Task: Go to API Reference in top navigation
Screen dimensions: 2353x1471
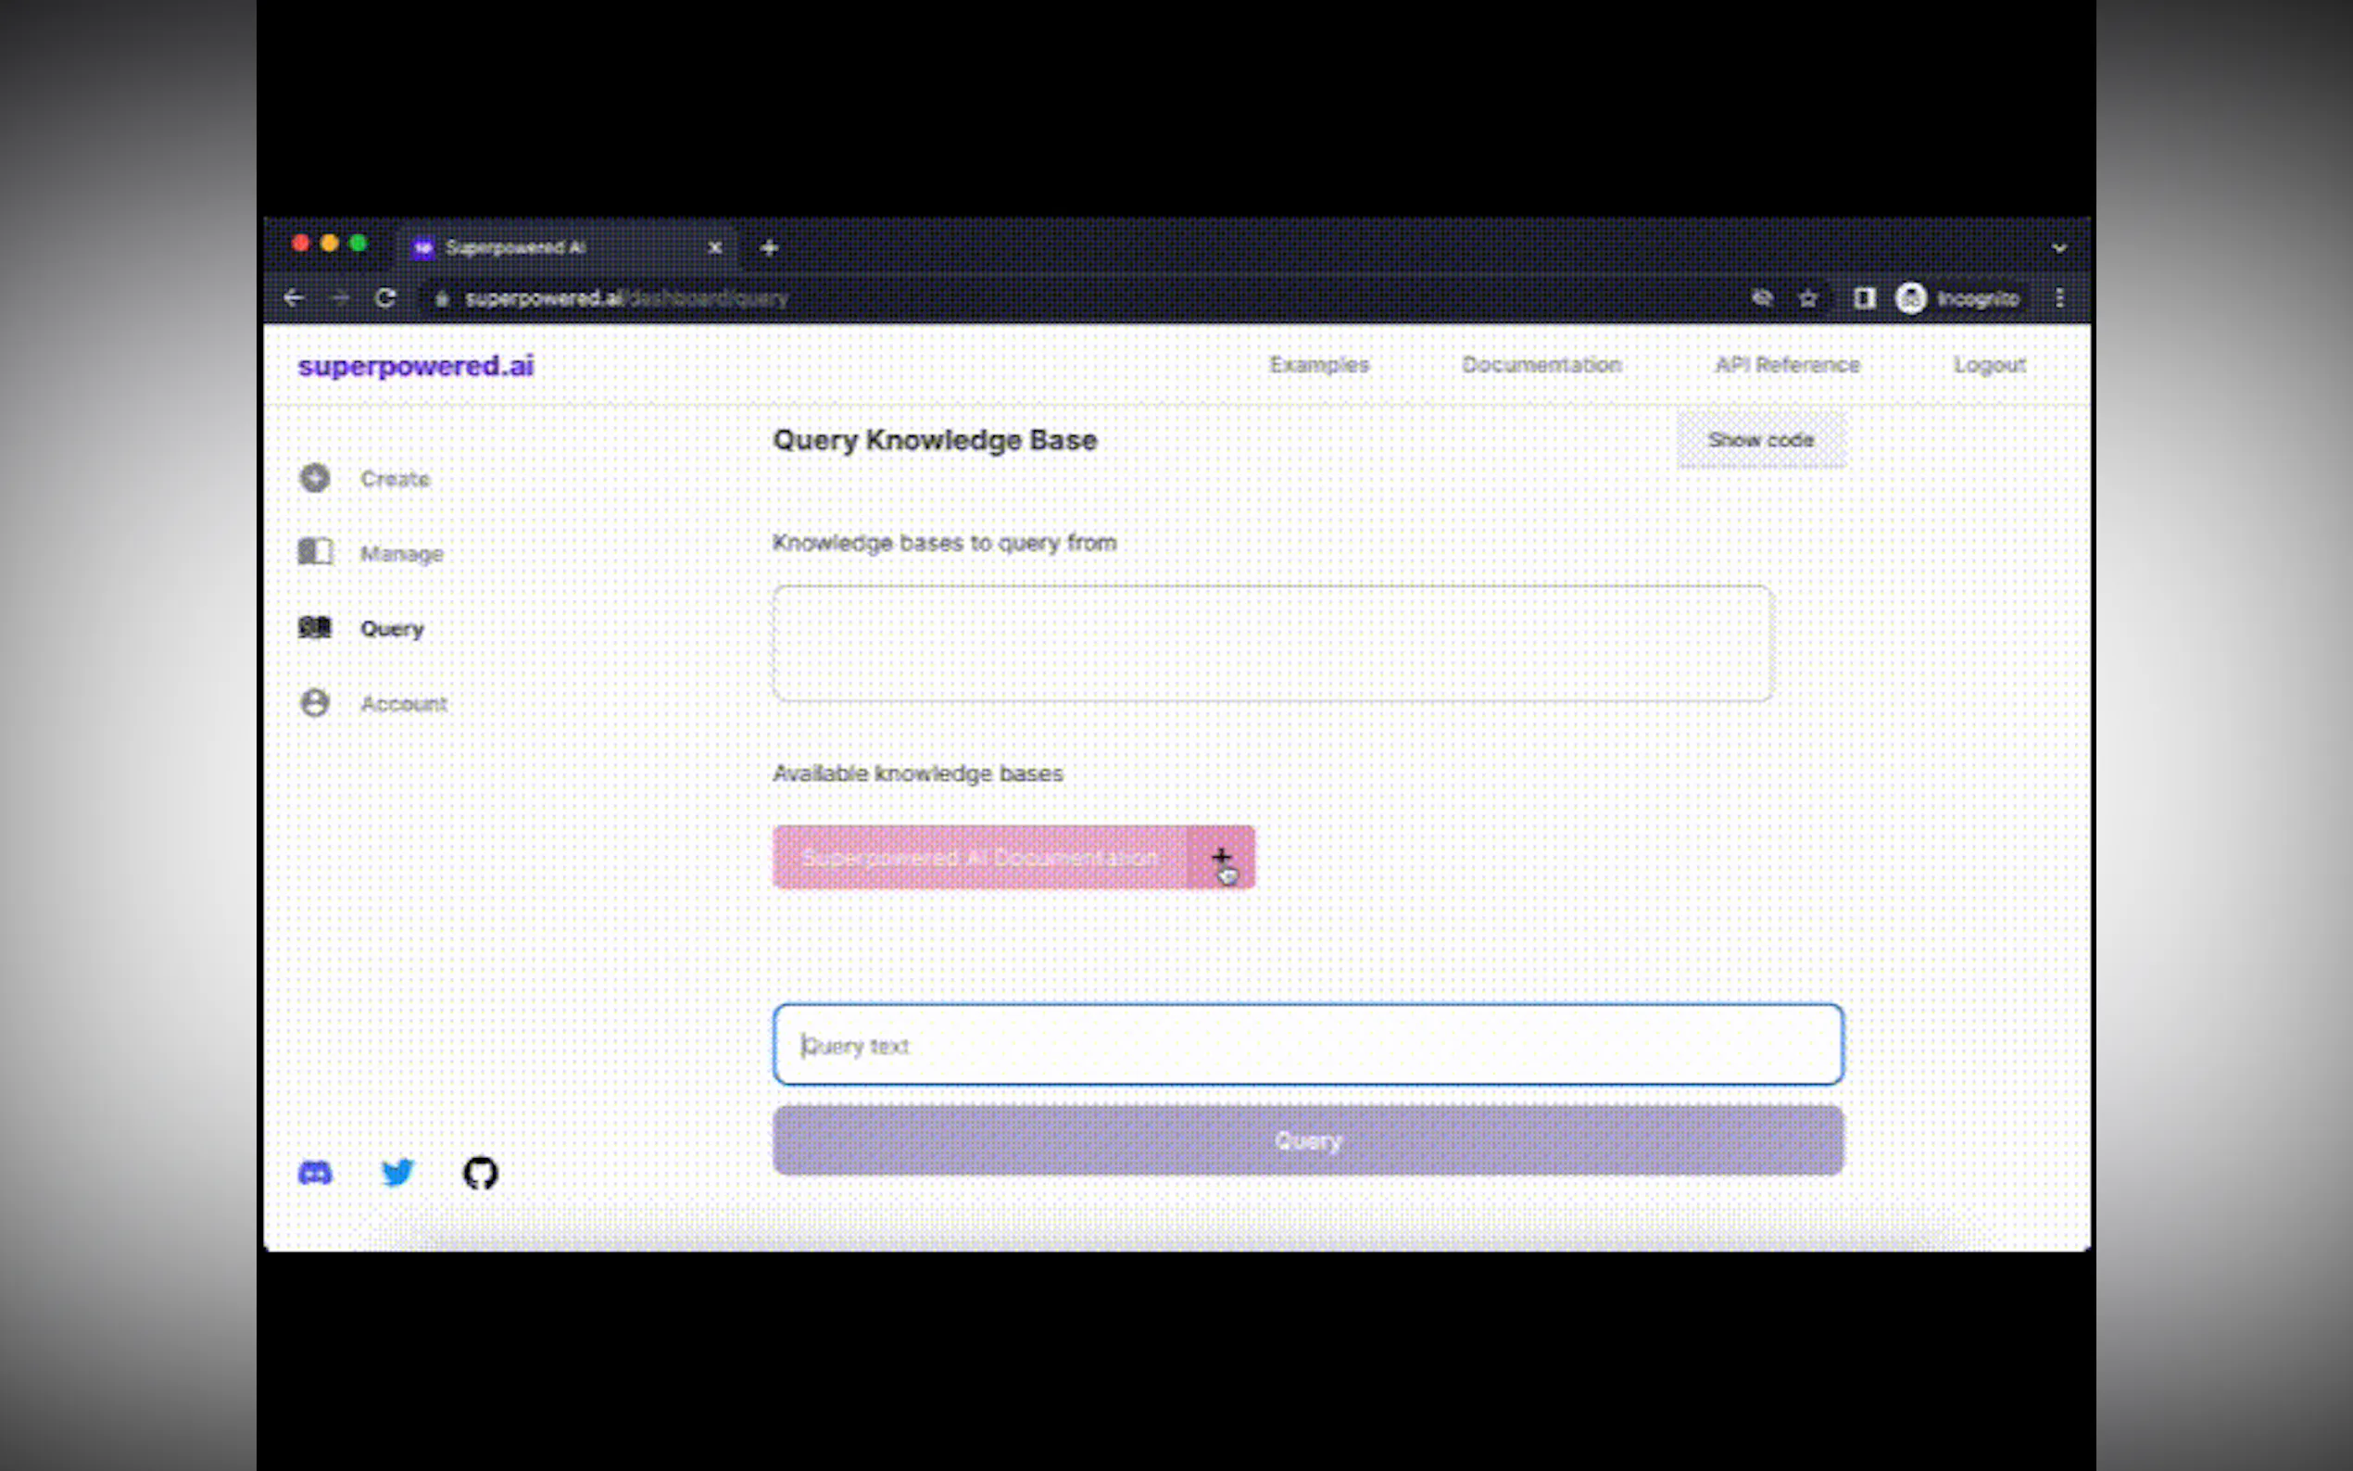Action: point(1787,365)
